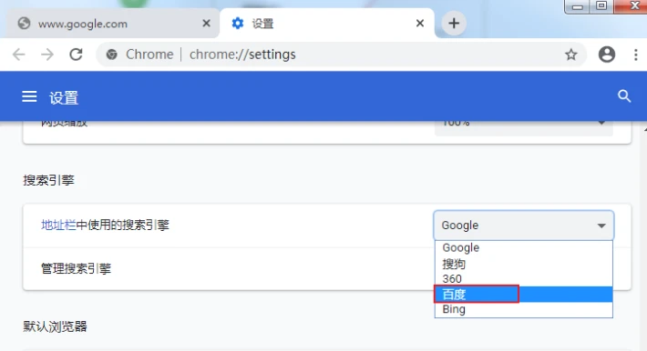This screenshot has height=351, width=647.
Task: Open the hamburger menu beside 设置
Action: 29,96
